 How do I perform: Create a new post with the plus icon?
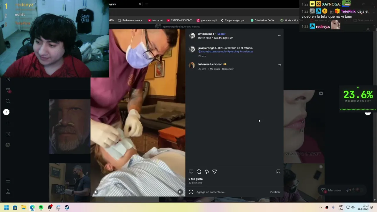click(8, 123)
